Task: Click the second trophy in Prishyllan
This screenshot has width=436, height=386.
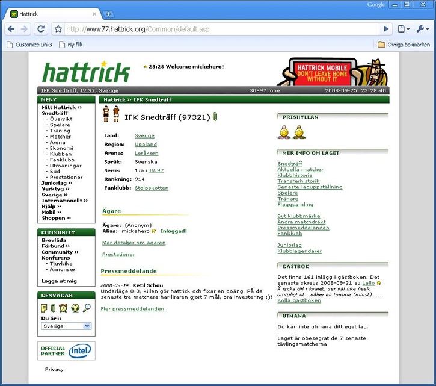Action: click(x=299, y=132)
